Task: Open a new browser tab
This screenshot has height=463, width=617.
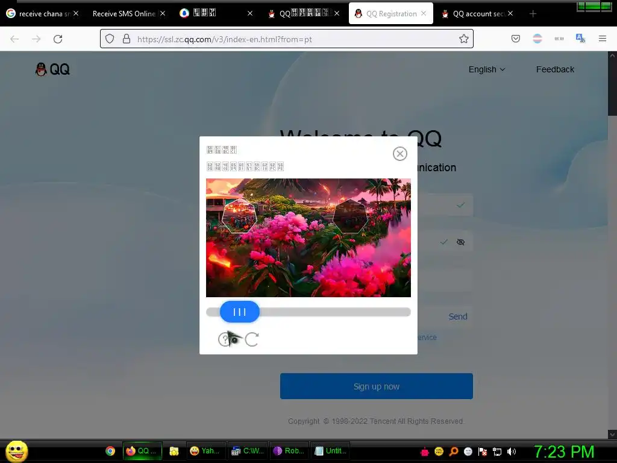Action: (533, 14)
